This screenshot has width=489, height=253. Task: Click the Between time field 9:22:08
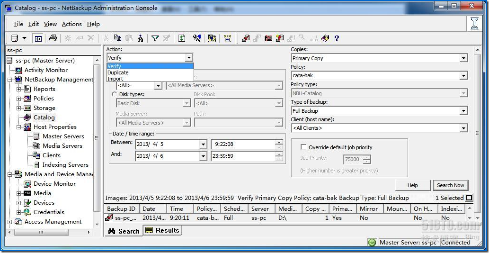pyautogui.click(x=243, y=145)
